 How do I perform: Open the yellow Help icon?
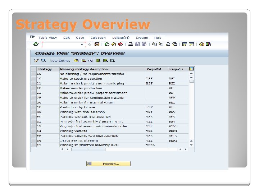coord(201,44)
